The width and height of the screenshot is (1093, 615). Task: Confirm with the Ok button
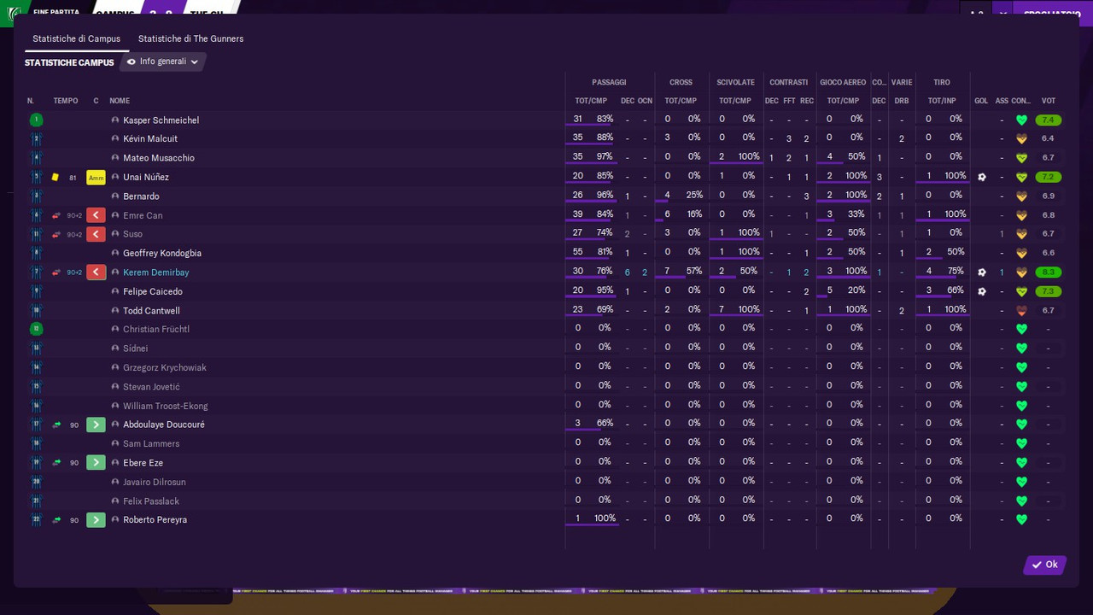(1045, 565)
